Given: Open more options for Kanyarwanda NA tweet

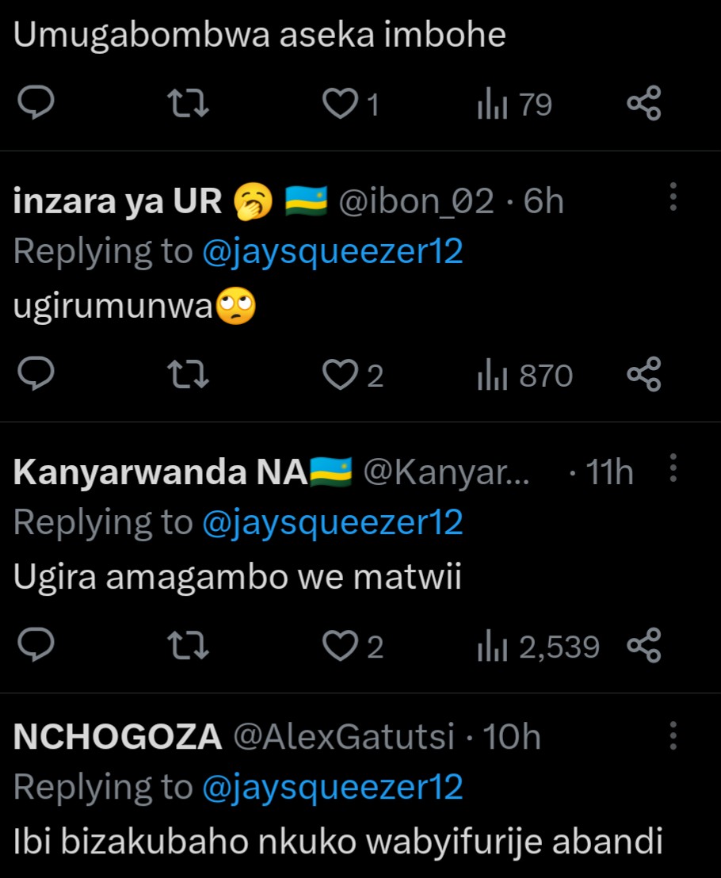Looking at the screenshot, I should [673, 468].
